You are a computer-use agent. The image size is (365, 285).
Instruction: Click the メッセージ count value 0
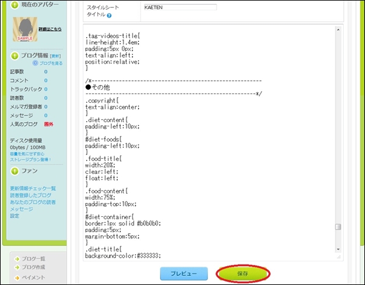(x=46, y=115)
